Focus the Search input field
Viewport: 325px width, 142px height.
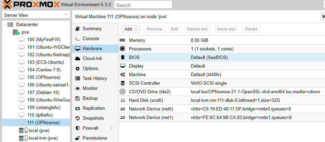click(143, 5)
